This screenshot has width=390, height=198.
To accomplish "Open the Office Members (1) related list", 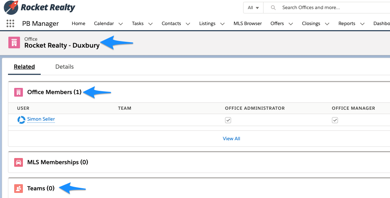I will coord(54,92).
